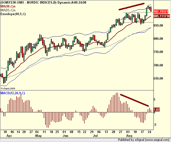Click the 750.00 price axis label

pos(158,52)
